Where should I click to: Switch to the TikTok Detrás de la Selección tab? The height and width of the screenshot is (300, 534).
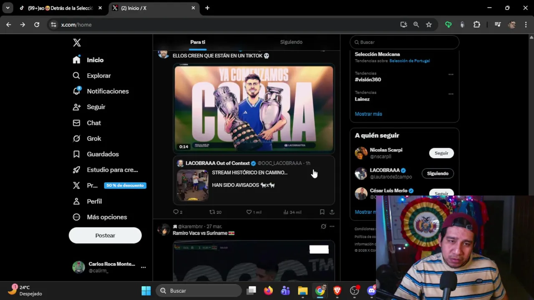coord(61,8)
